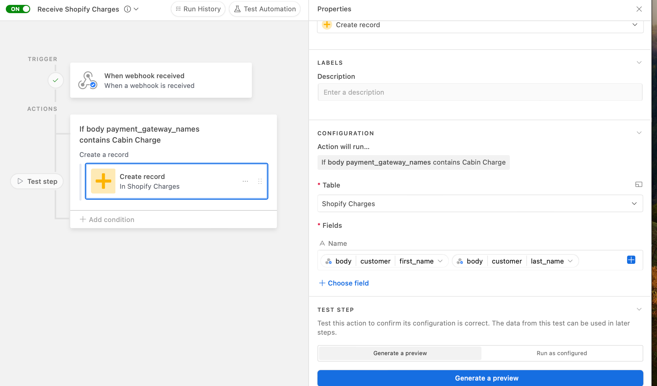Click the blue plus insert-token icon
Image resolution: width=657 pixels, height=386 pixels.
[x=631, y=260]
